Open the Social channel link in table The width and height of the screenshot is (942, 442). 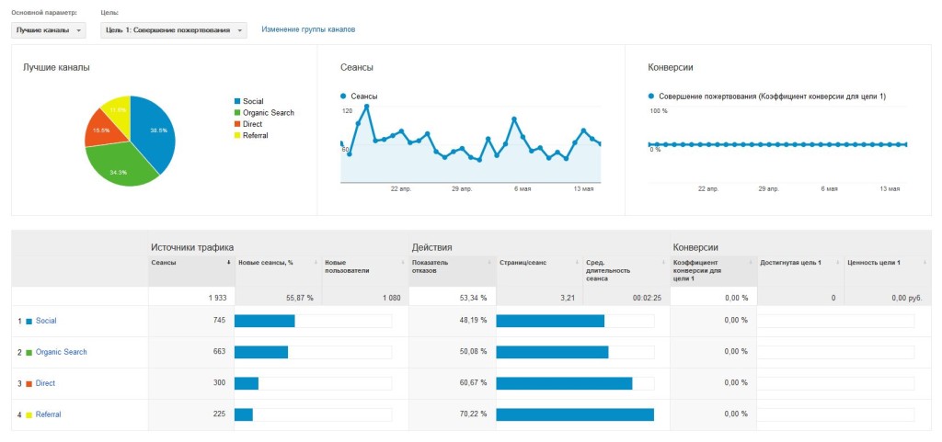46,321
